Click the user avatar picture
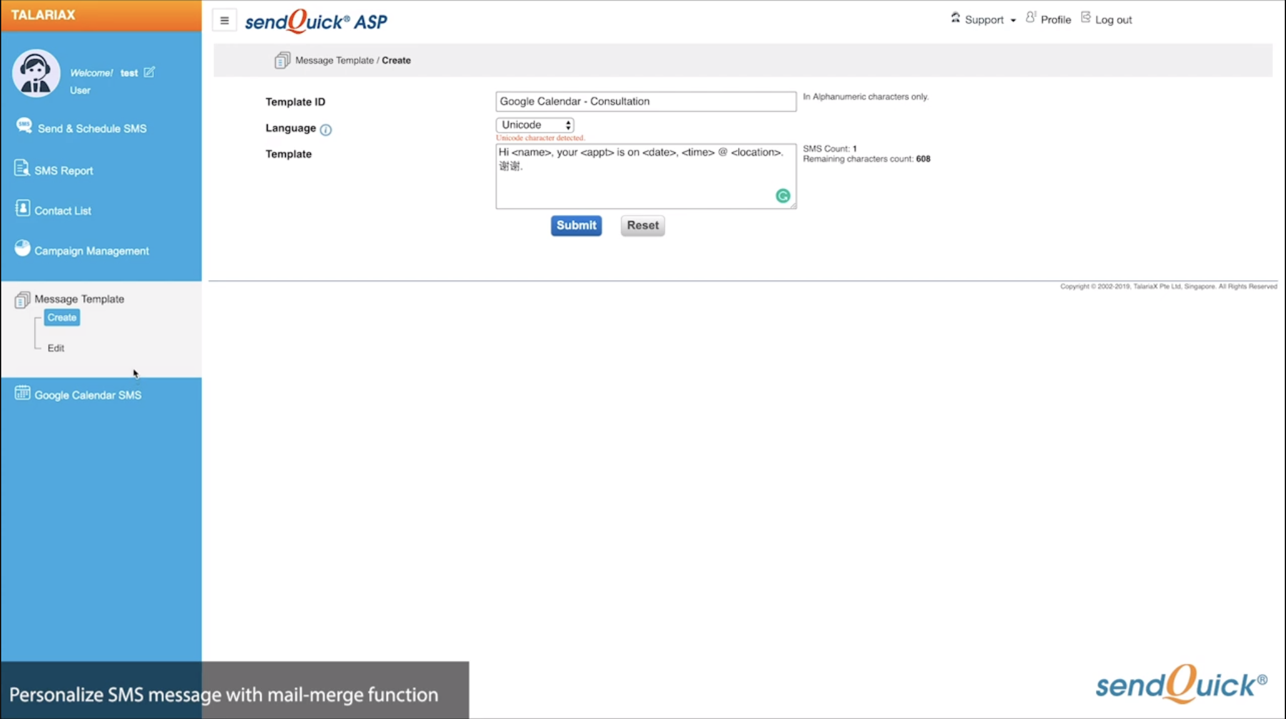The height and width of the screenshot is (719, 1286). click(x=36, y=73)
